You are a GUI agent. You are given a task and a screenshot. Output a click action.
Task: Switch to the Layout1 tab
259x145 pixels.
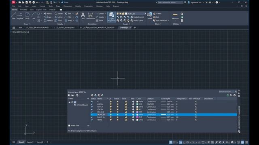pos(30,142)
